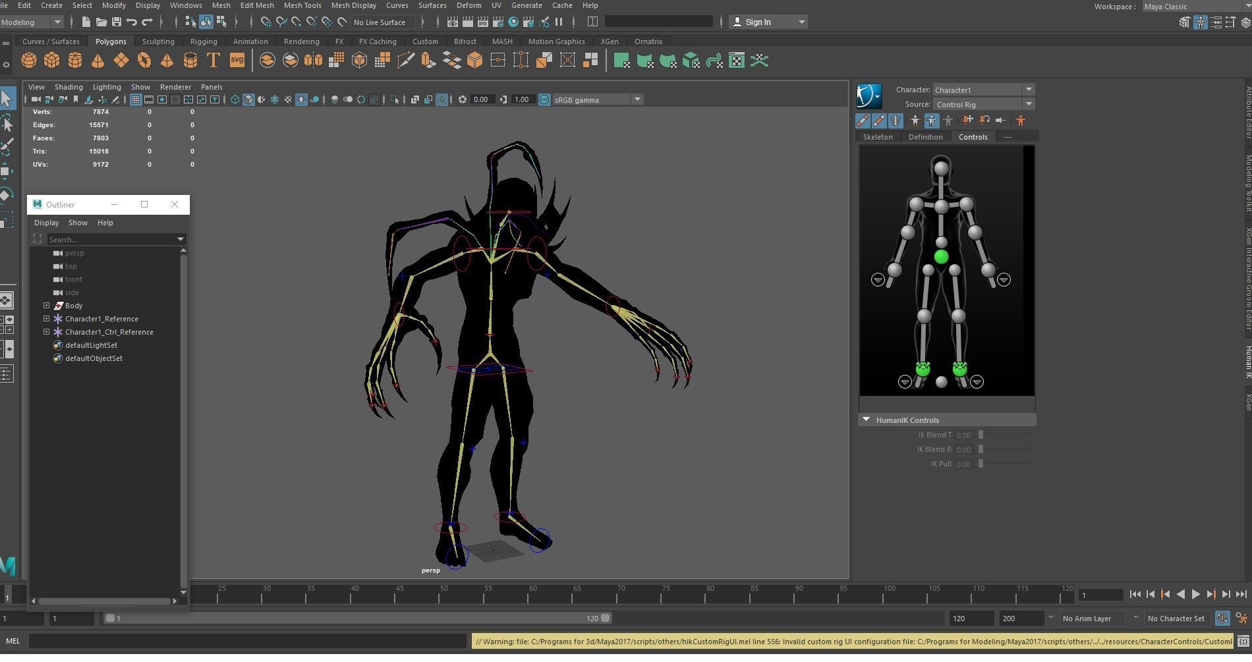Click the Redo arrow icon
The width and height of the screenshot is (1252, 662).
tap(146, 22)
